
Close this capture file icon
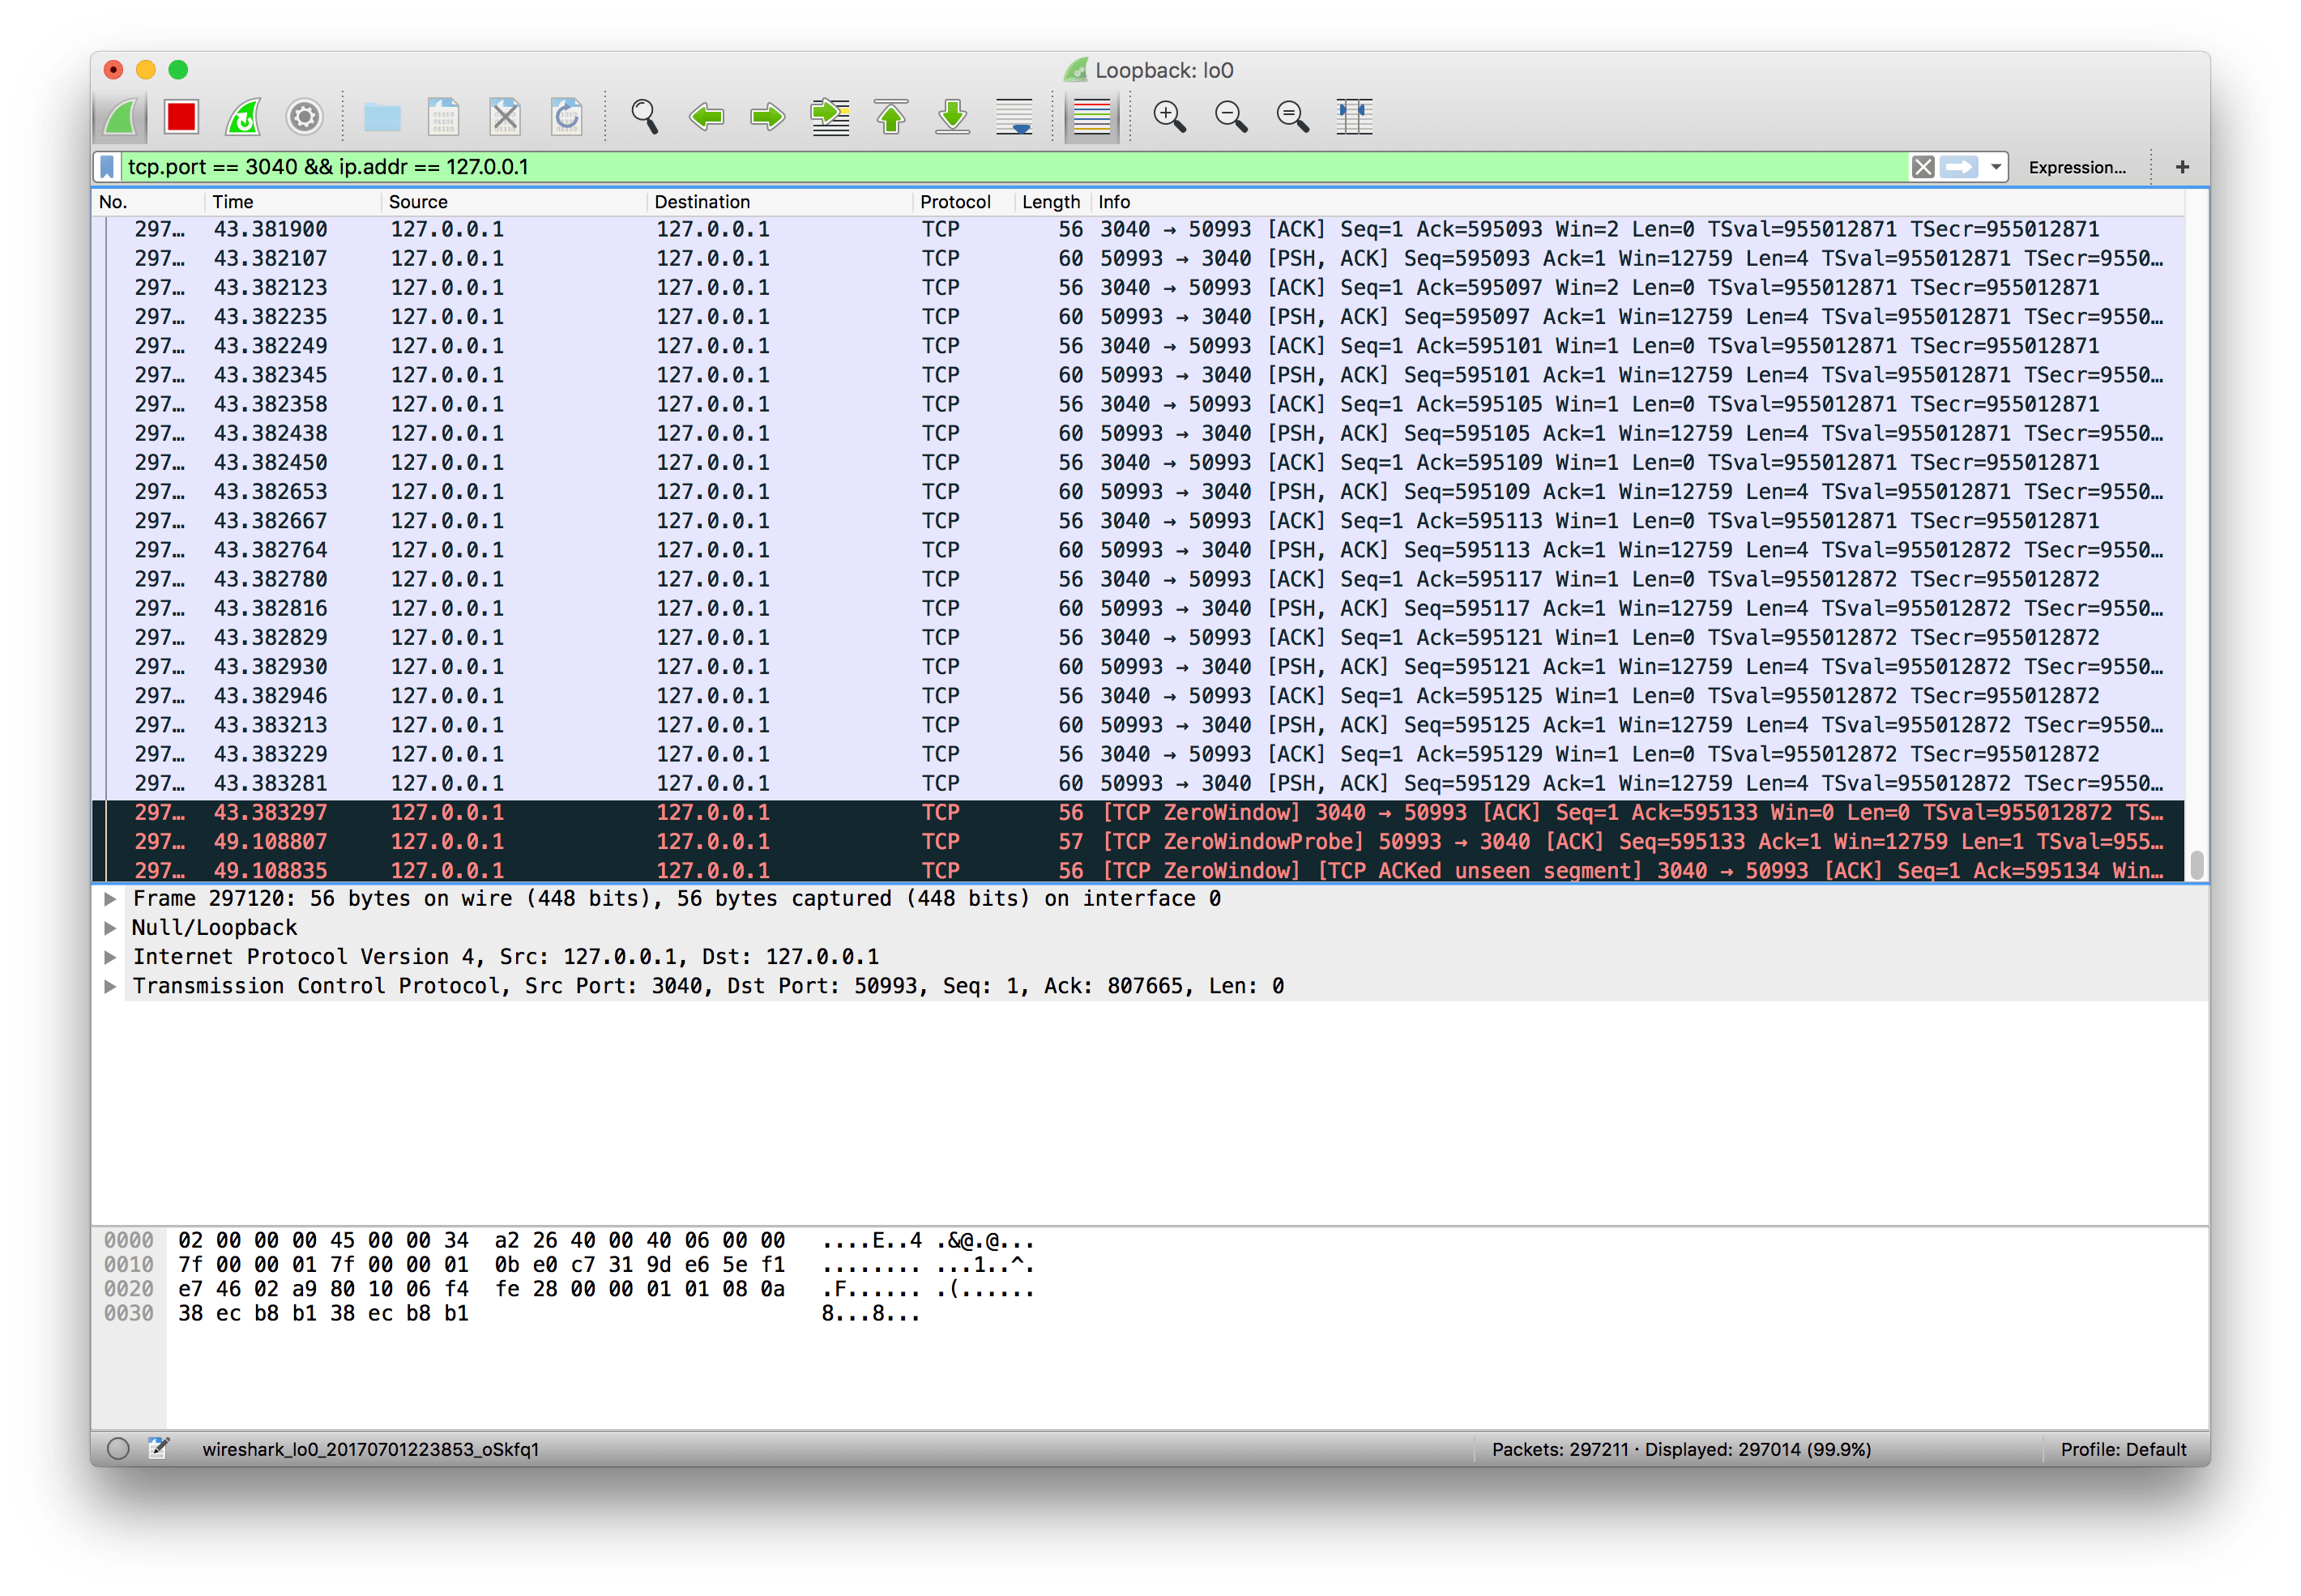[x=505, y=118]
